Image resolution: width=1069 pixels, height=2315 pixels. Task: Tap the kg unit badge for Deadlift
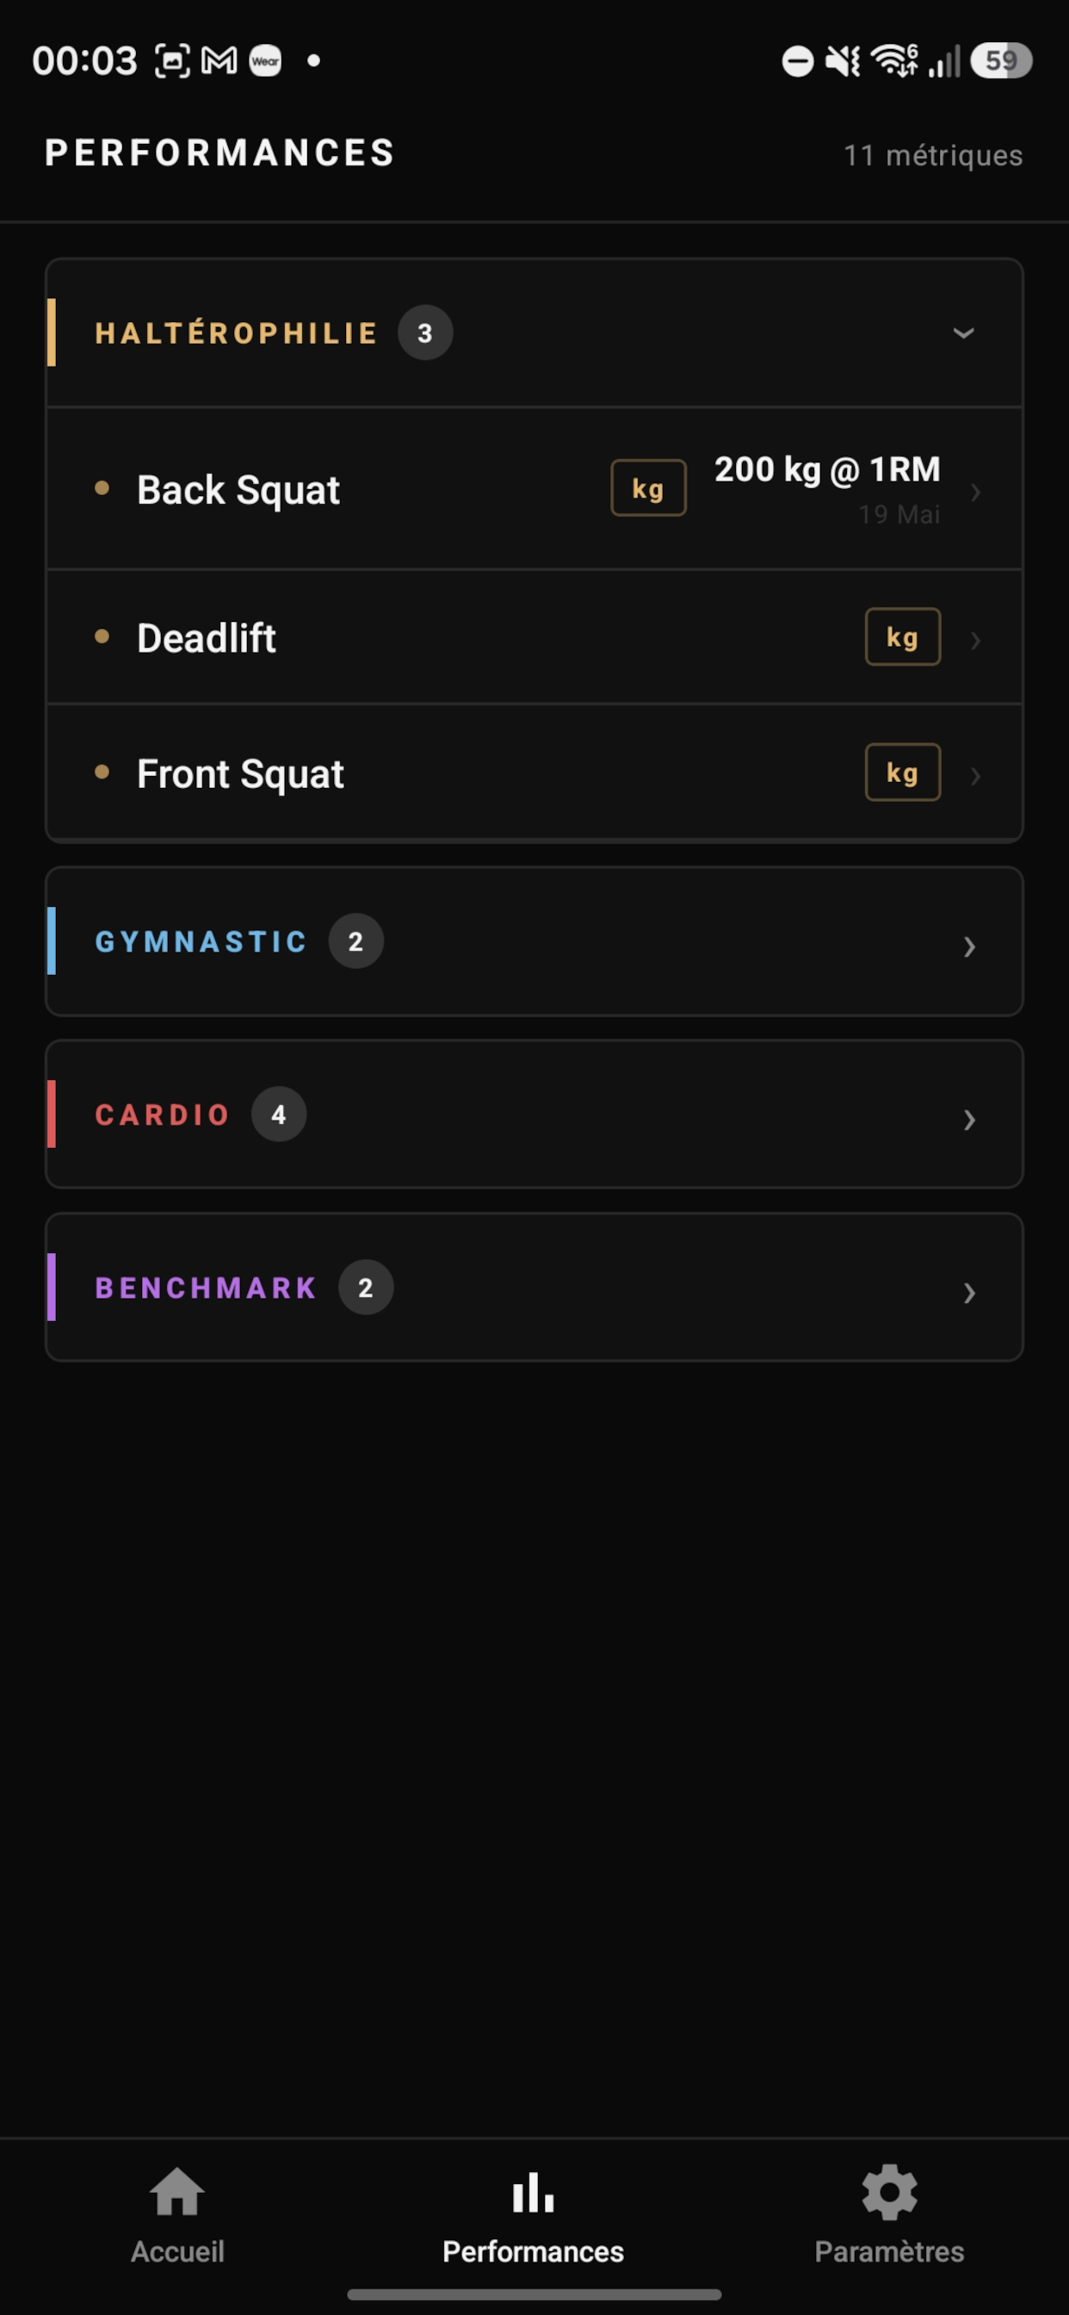coord(902,637)
